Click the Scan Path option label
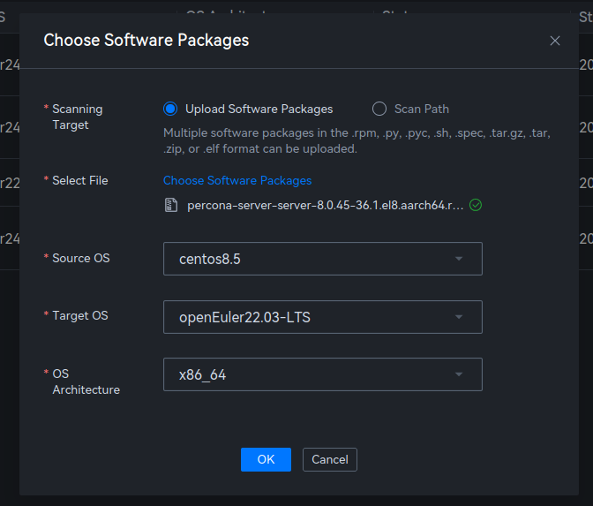Screen dimensions: 593x506 click(x=421, y=109)
